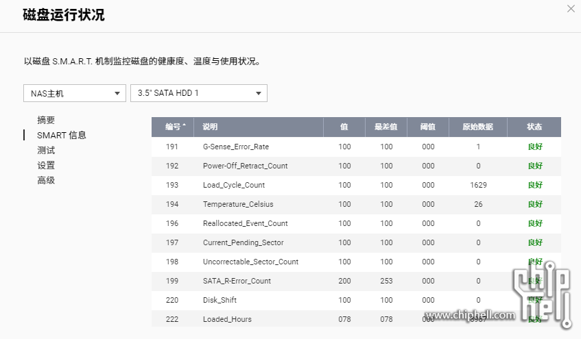581x339 pixels.
Task: Open the NAS主机 host dropdown
Action: pos(75,93)
